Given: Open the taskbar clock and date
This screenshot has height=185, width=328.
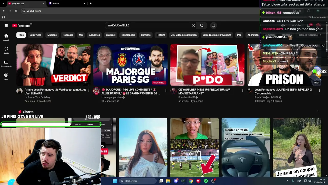Looking at the screenshot, I should pos(319,181).
